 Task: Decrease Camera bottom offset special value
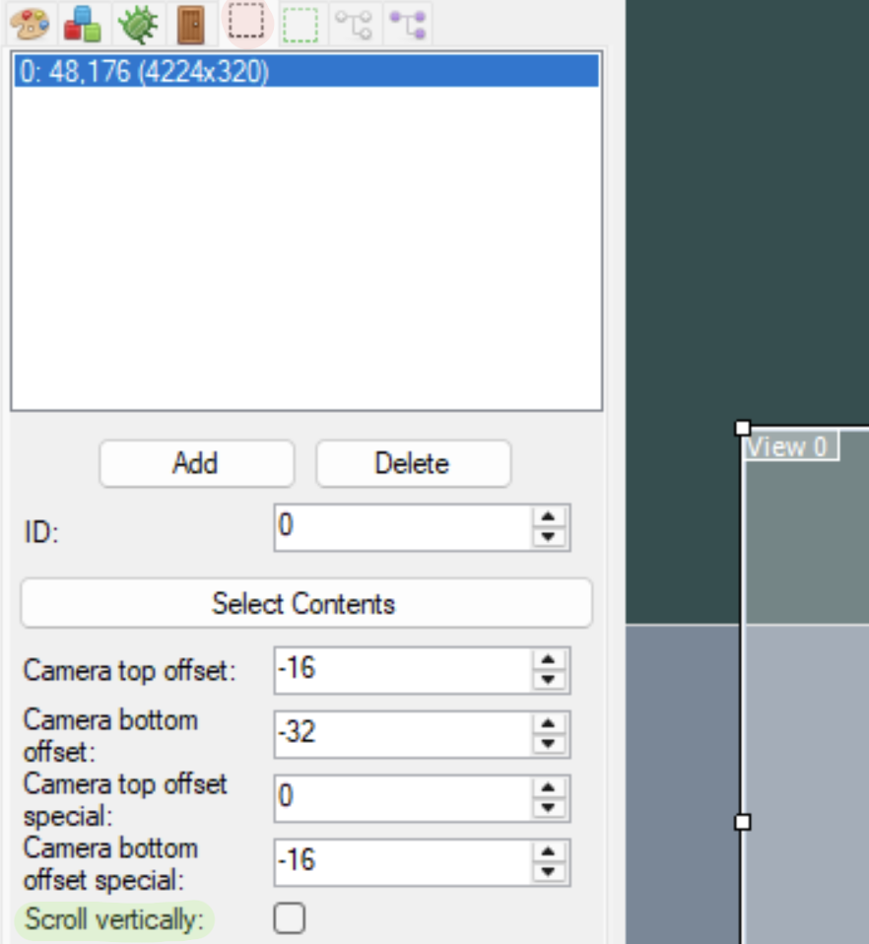click(x=548, y=872)
